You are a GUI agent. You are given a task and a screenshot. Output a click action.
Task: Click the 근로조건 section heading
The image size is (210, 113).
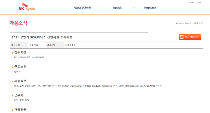pos(20,67)
